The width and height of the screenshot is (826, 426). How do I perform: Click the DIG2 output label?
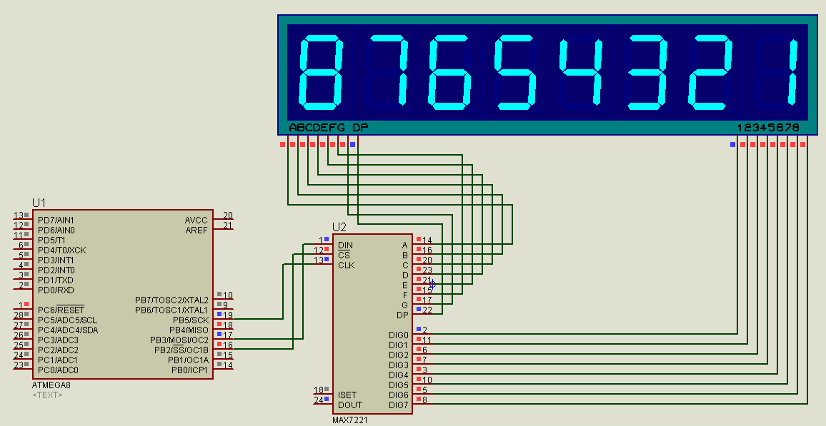[x=398, y=355]
